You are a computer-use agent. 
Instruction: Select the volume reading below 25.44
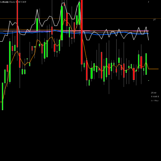(x=155, y=97)
